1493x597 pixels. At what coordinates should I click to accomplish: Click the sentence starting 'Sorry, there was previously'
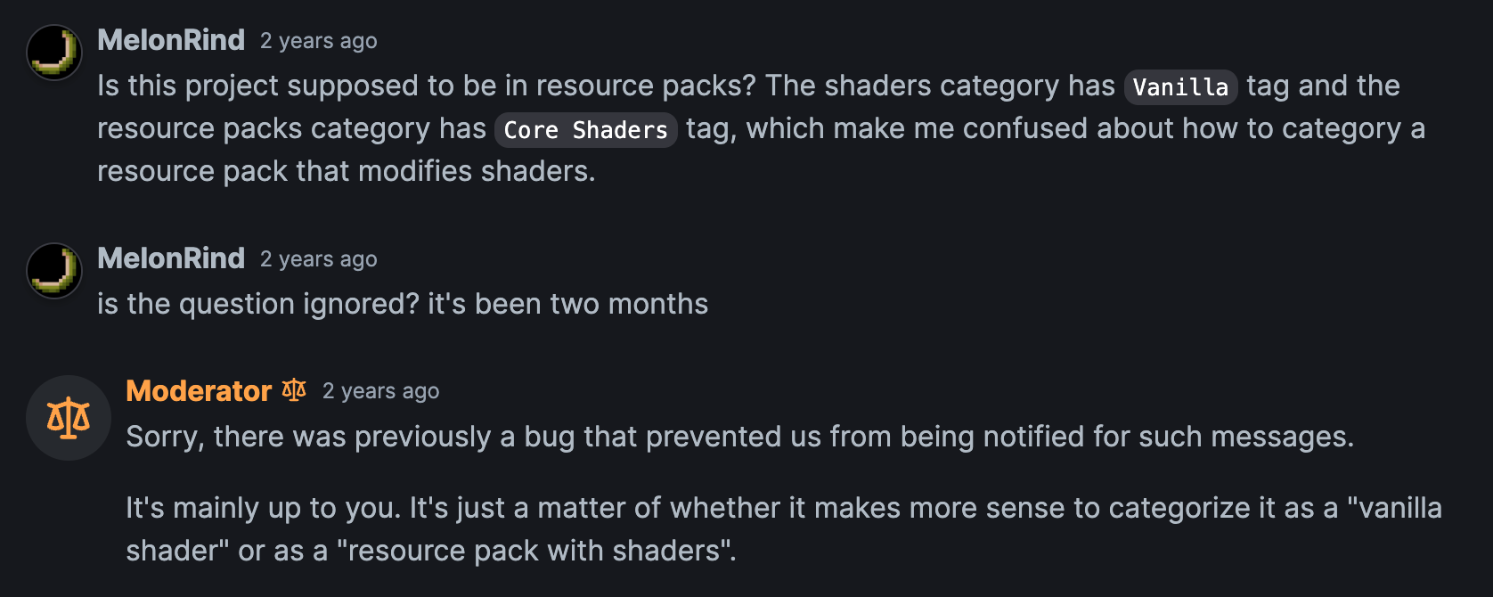tap(739, 437)
